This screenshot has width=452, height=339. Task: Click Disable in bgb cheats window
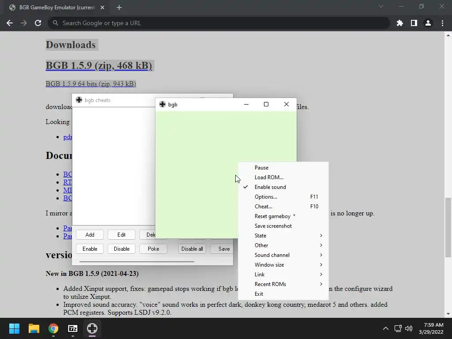[x=121, y=249]
